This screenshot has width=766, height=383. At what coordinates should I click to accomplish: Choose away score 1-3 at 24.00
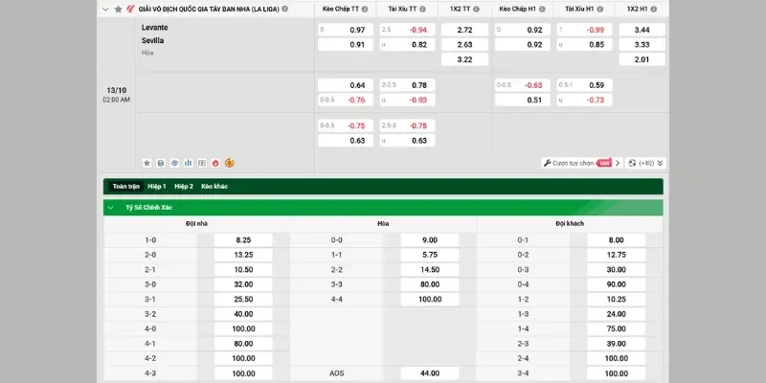pos(616,314)
